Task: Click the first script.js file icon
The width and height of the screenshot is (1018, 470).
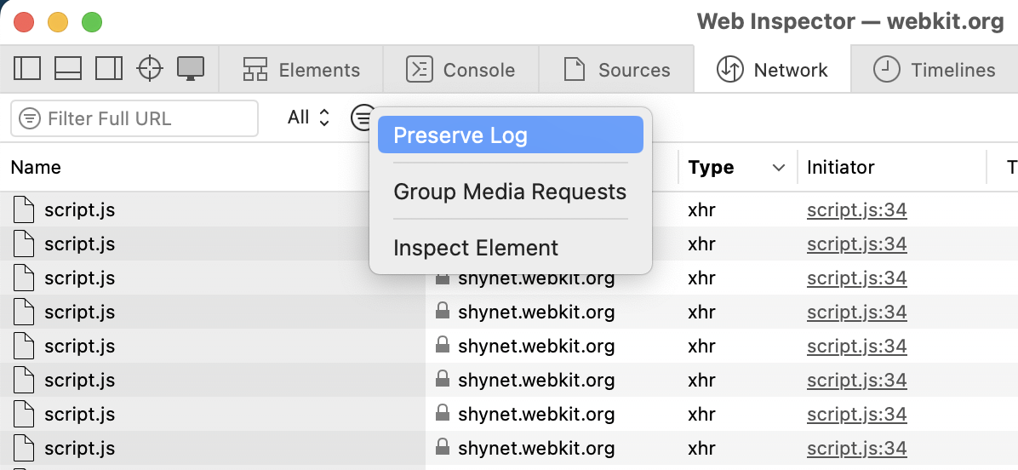Action: (25, 210)
